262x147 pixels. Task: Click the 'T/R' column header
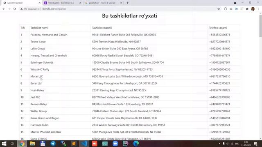tap(23, 28)
